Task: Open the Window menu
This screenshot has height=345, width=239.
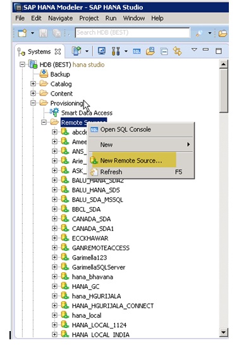Action: [134, 18]
